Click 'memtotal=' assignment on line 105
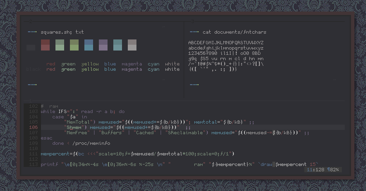 click(x=207, y=122)
